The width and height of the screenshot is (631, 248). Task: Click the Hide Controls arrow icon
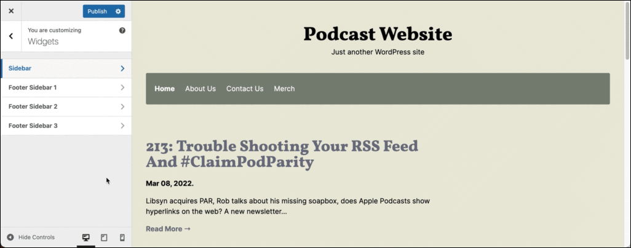point(10,237)
